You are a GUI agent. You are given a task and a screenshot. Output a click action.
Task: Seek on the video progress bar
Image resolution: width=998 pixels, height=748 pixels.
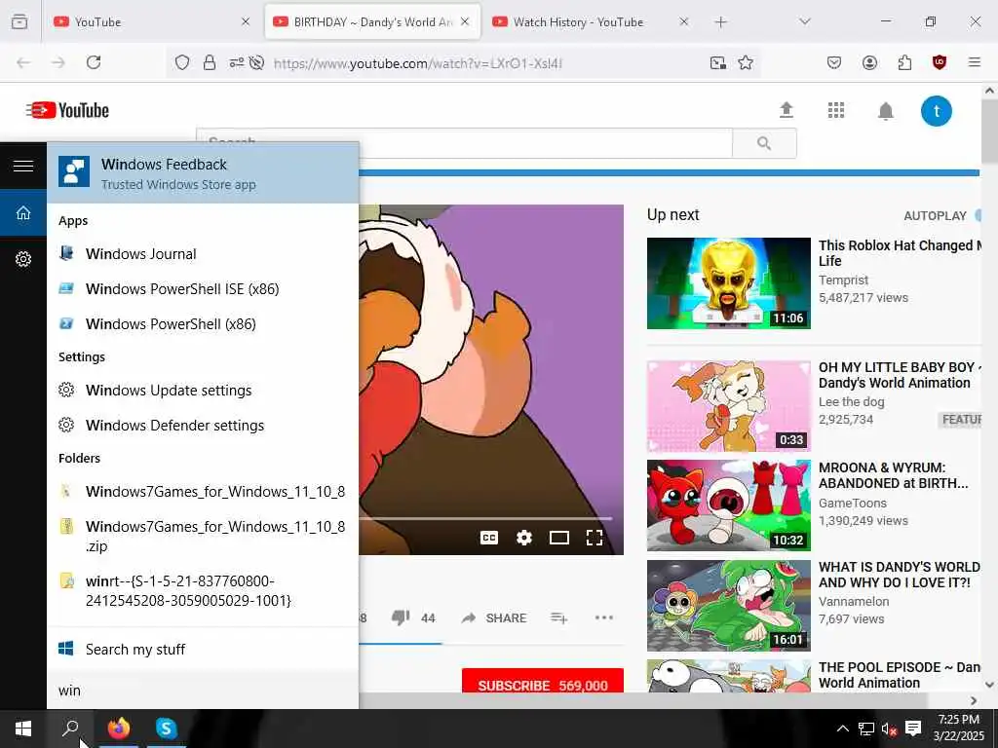pyautogui.click(x=485, y=519)
